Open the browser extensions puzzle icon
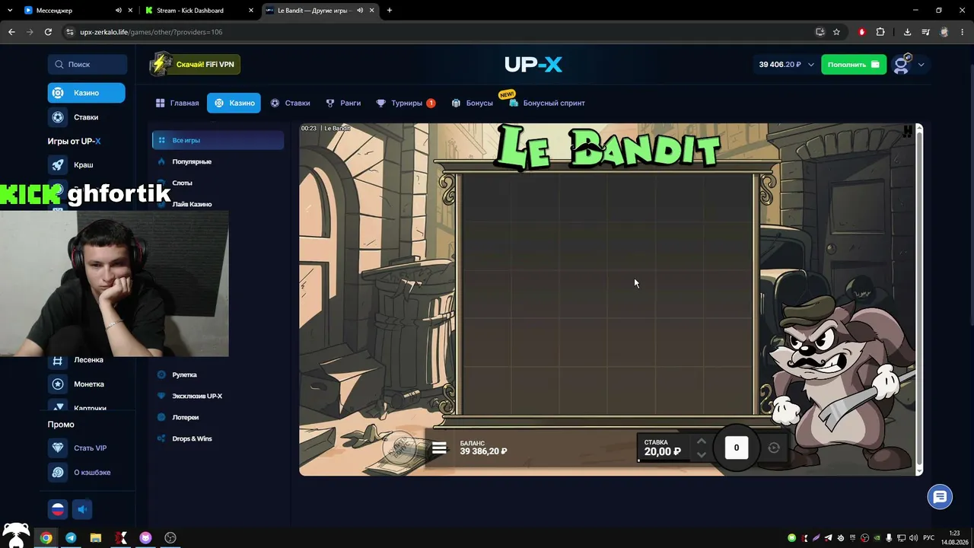Image resolution: width=974 pixels, height=548 pixels. click(x=880, y=32)
